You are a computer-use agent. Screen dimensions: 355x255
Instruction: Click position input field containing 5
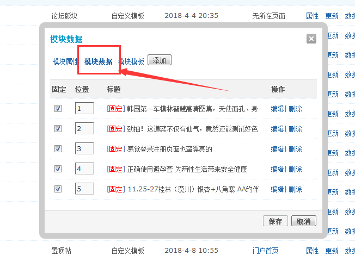[x=84, y=189]
